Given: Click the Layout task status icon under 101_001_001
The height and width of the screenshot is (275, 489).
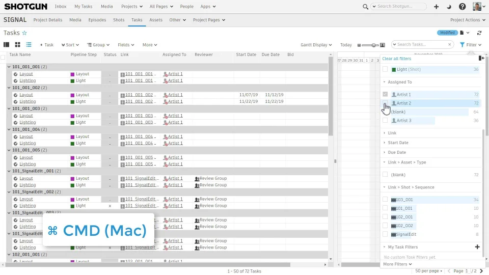Looking at the screenshot, I should (15, 74).
